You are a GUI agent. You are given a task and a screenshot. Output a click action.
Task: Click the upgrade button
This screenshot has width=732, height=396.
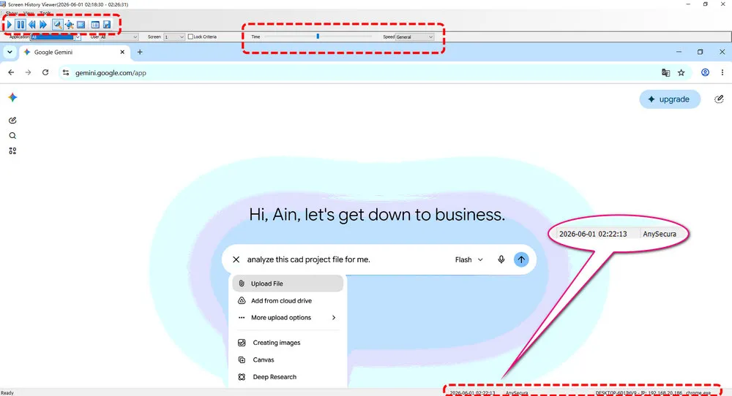pyautogui.click(x=670, y=99)
